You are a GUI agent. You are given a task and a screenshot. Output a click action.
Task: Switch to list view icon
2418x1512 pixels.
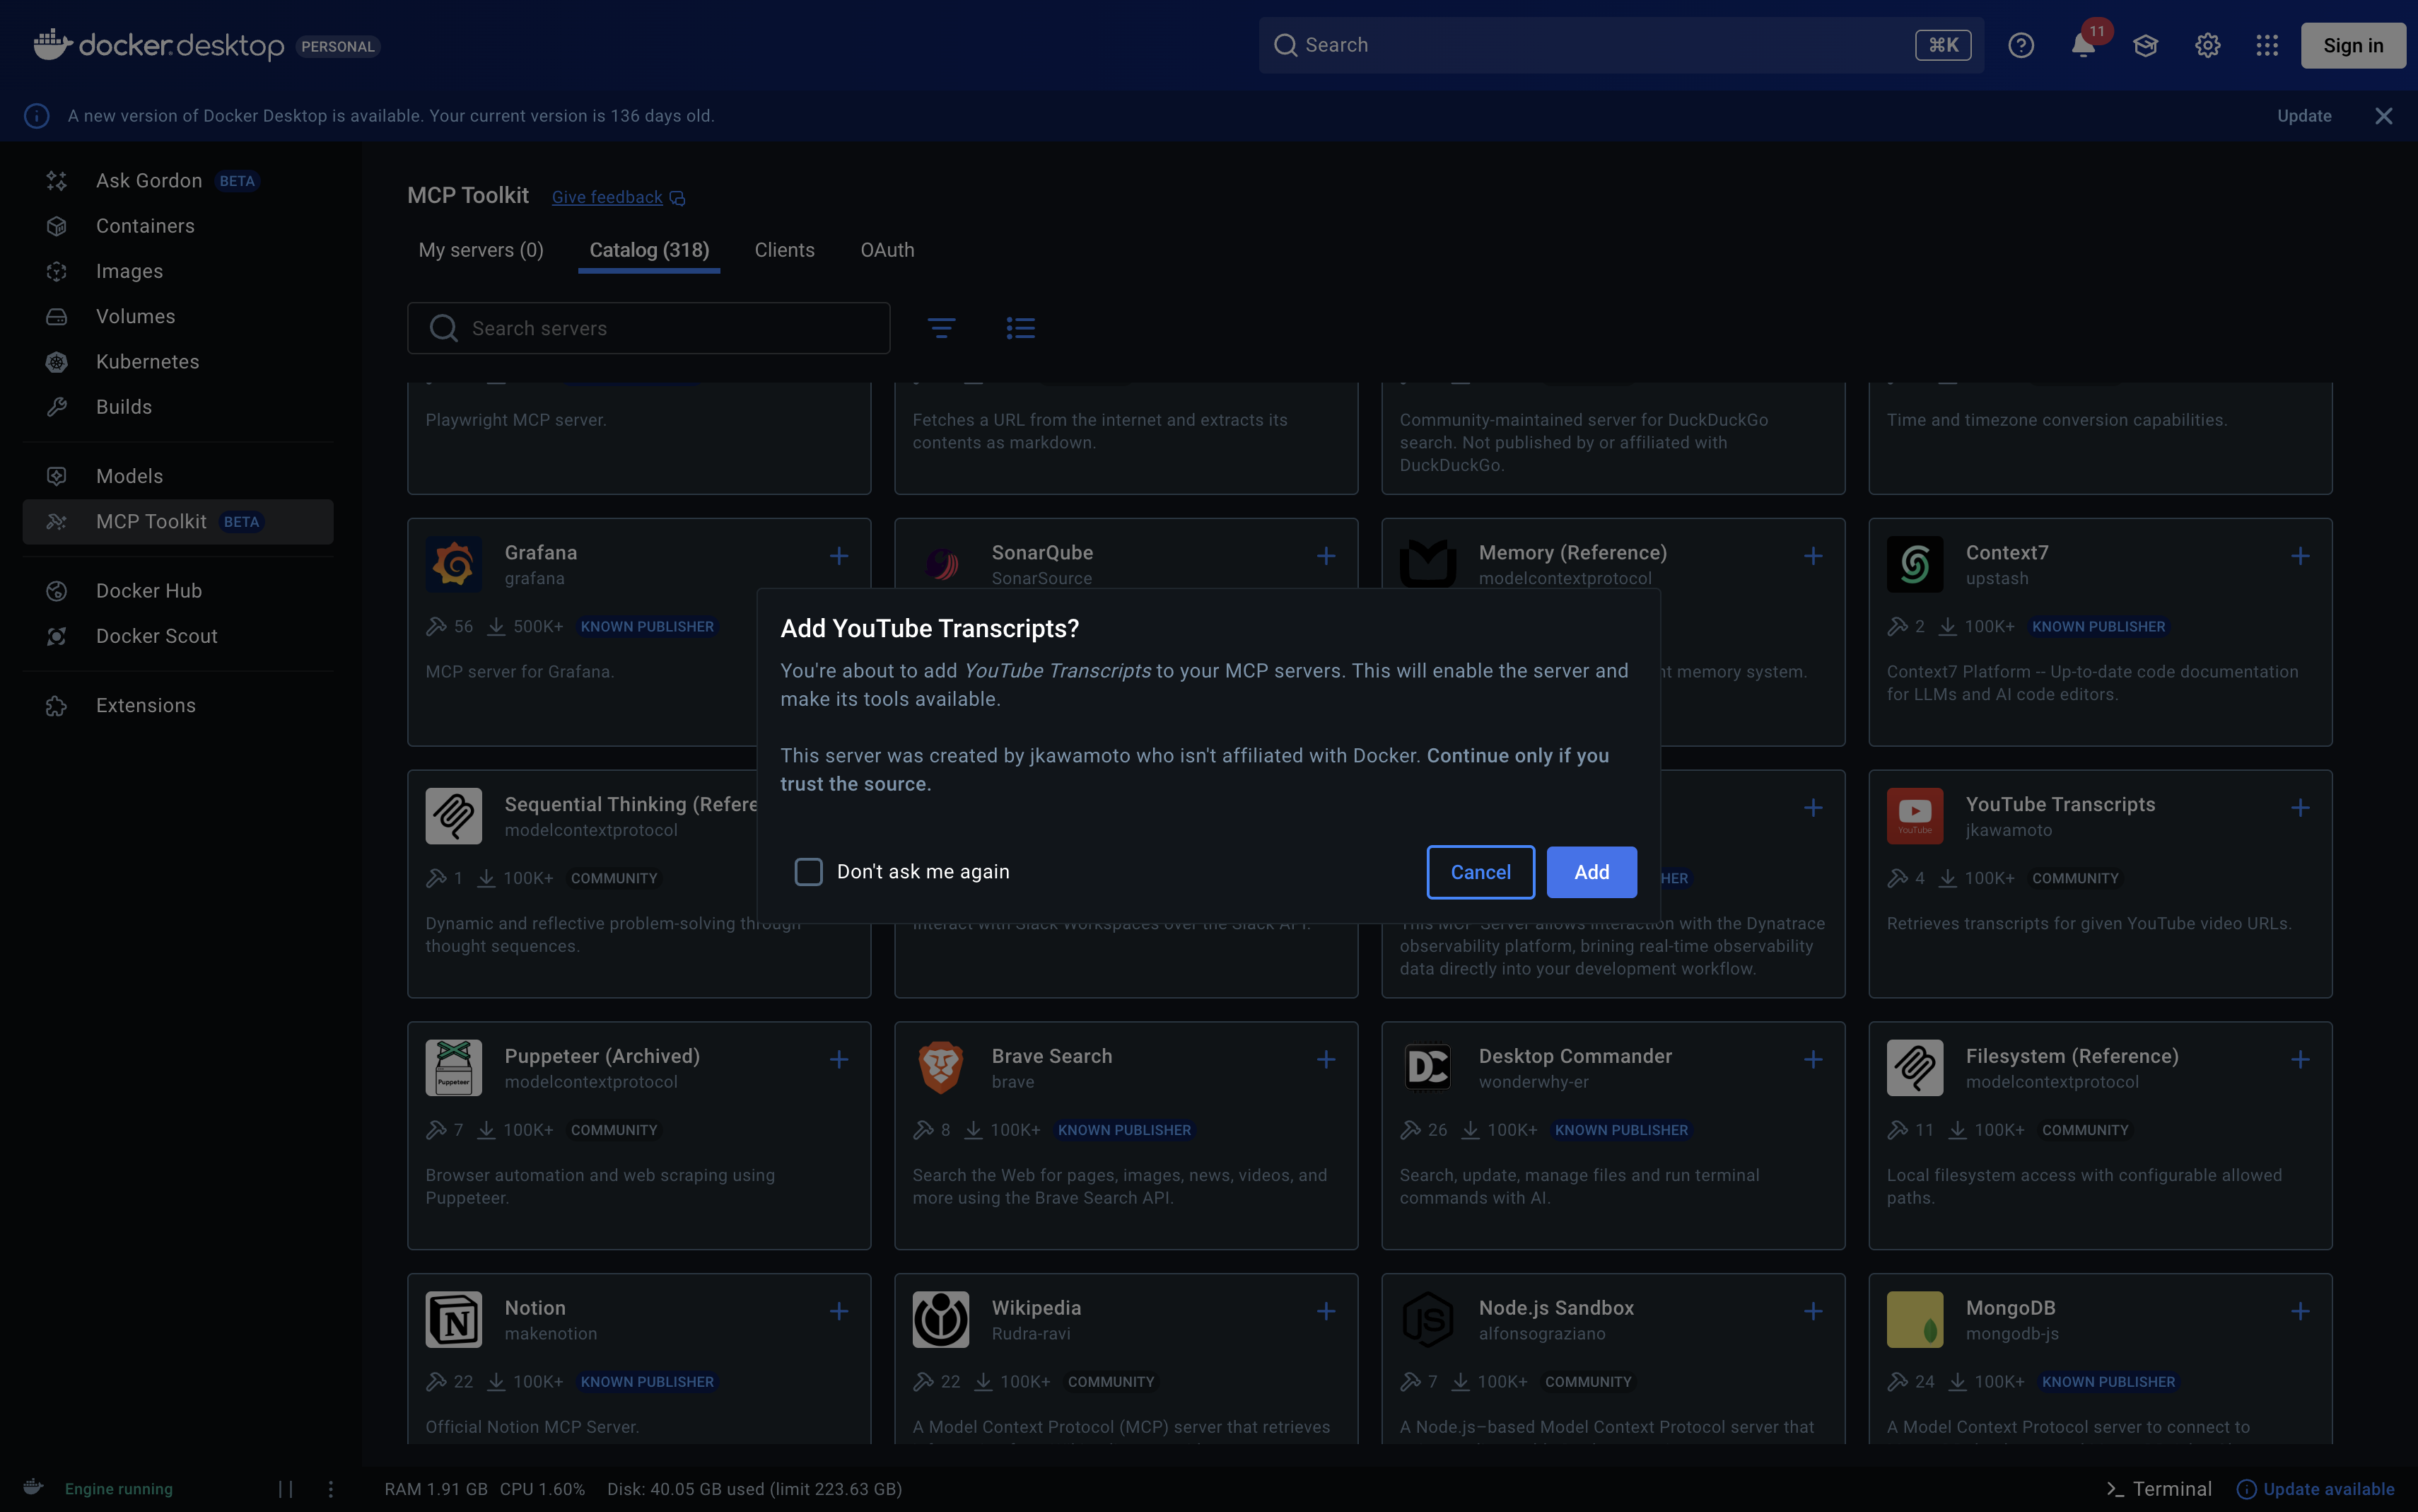[x=1020, y=328]
